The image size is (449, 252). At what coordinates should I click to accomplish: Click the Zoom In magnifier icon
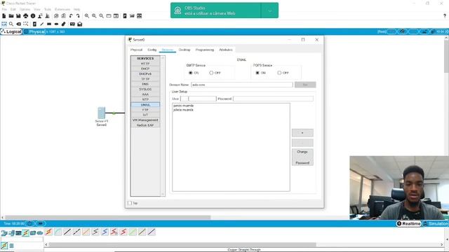click(x=87, y=16)
